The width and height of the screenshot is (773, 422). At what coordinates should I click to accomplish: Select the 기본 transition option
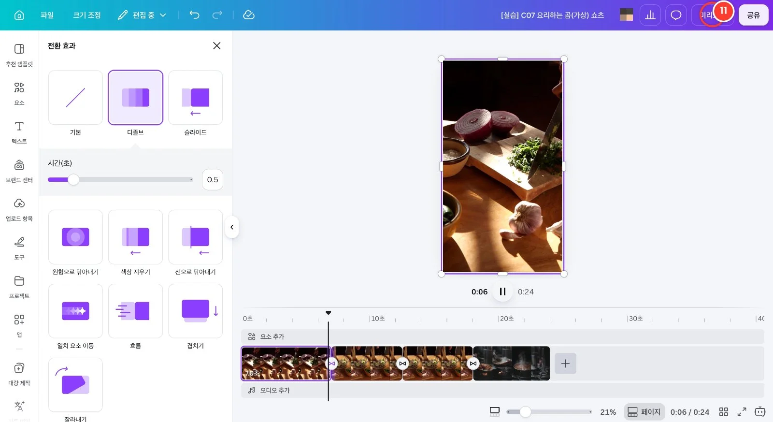(x=75, y=98)
